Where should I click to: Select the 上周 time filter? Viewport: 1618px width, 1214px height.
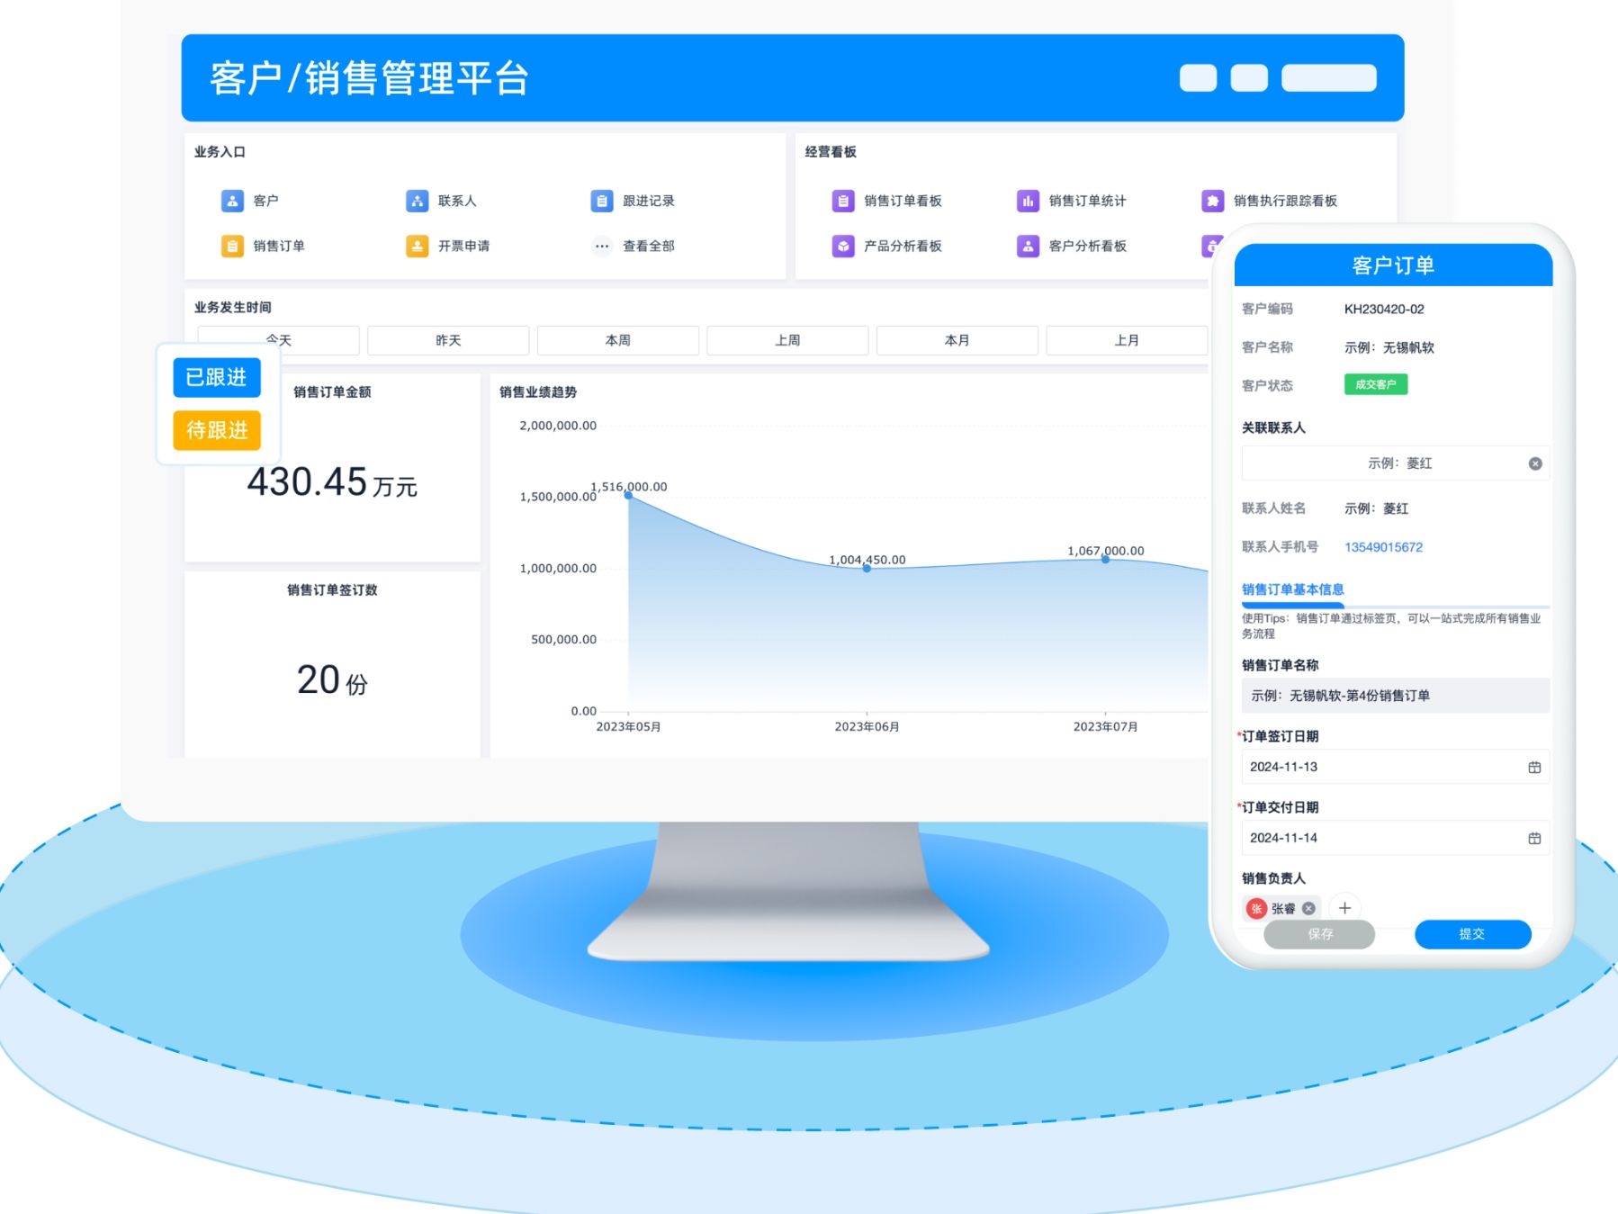coord(787,340)
